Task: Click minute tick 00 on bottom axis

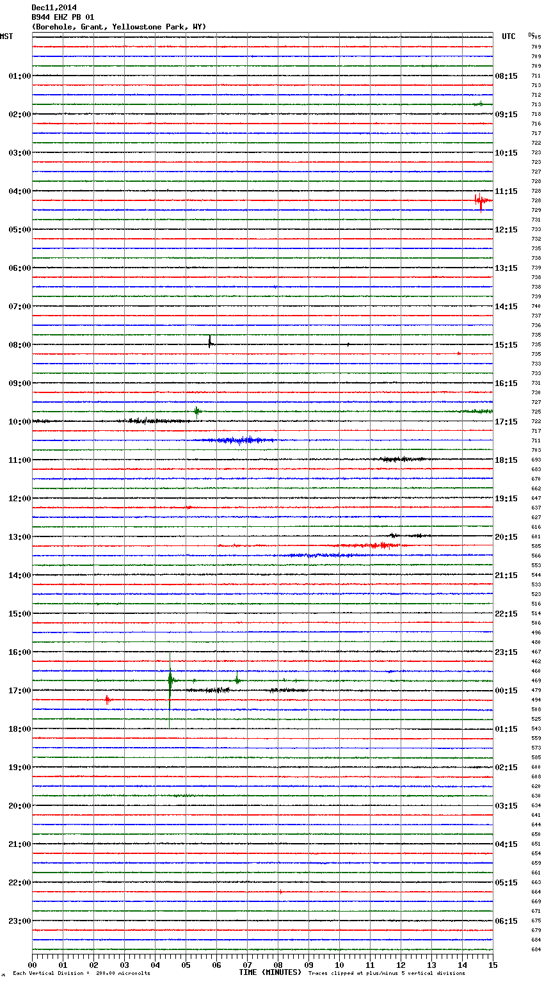Action: click(x=33, y=965)
